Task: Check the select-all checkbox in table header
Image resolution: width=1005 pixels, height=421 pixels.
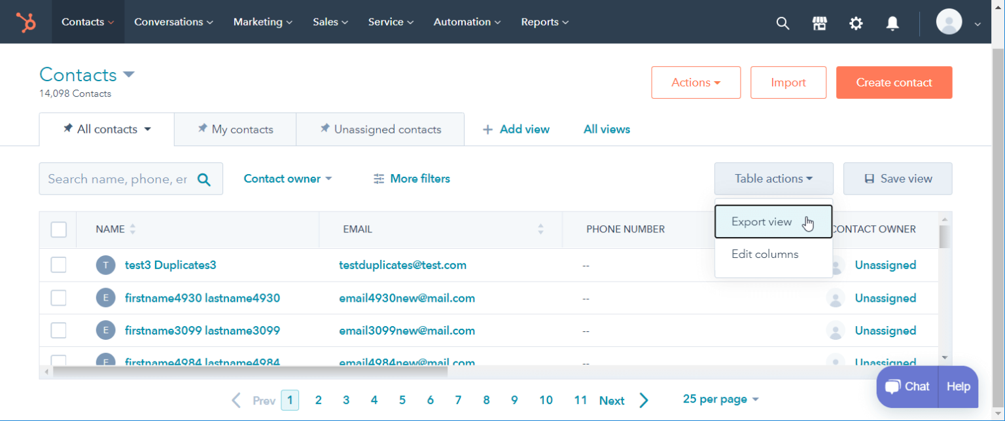Action: [58, 229]
